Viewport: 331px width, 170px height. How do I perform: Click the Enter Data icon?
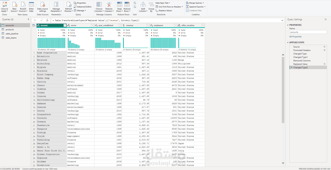click(31, 4)
